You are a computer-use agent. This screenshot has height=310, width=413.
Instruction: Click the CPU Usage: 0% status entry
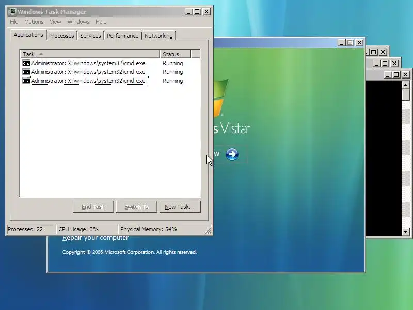(x=88, y=229)
